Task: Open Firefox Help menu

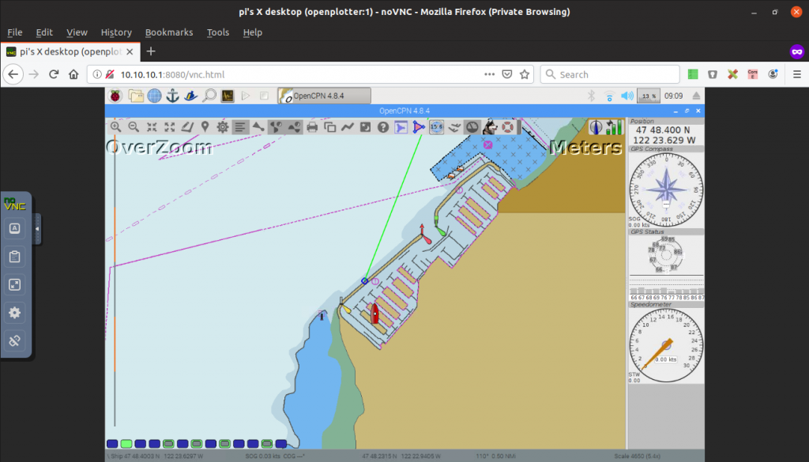Action: (252, 32)
